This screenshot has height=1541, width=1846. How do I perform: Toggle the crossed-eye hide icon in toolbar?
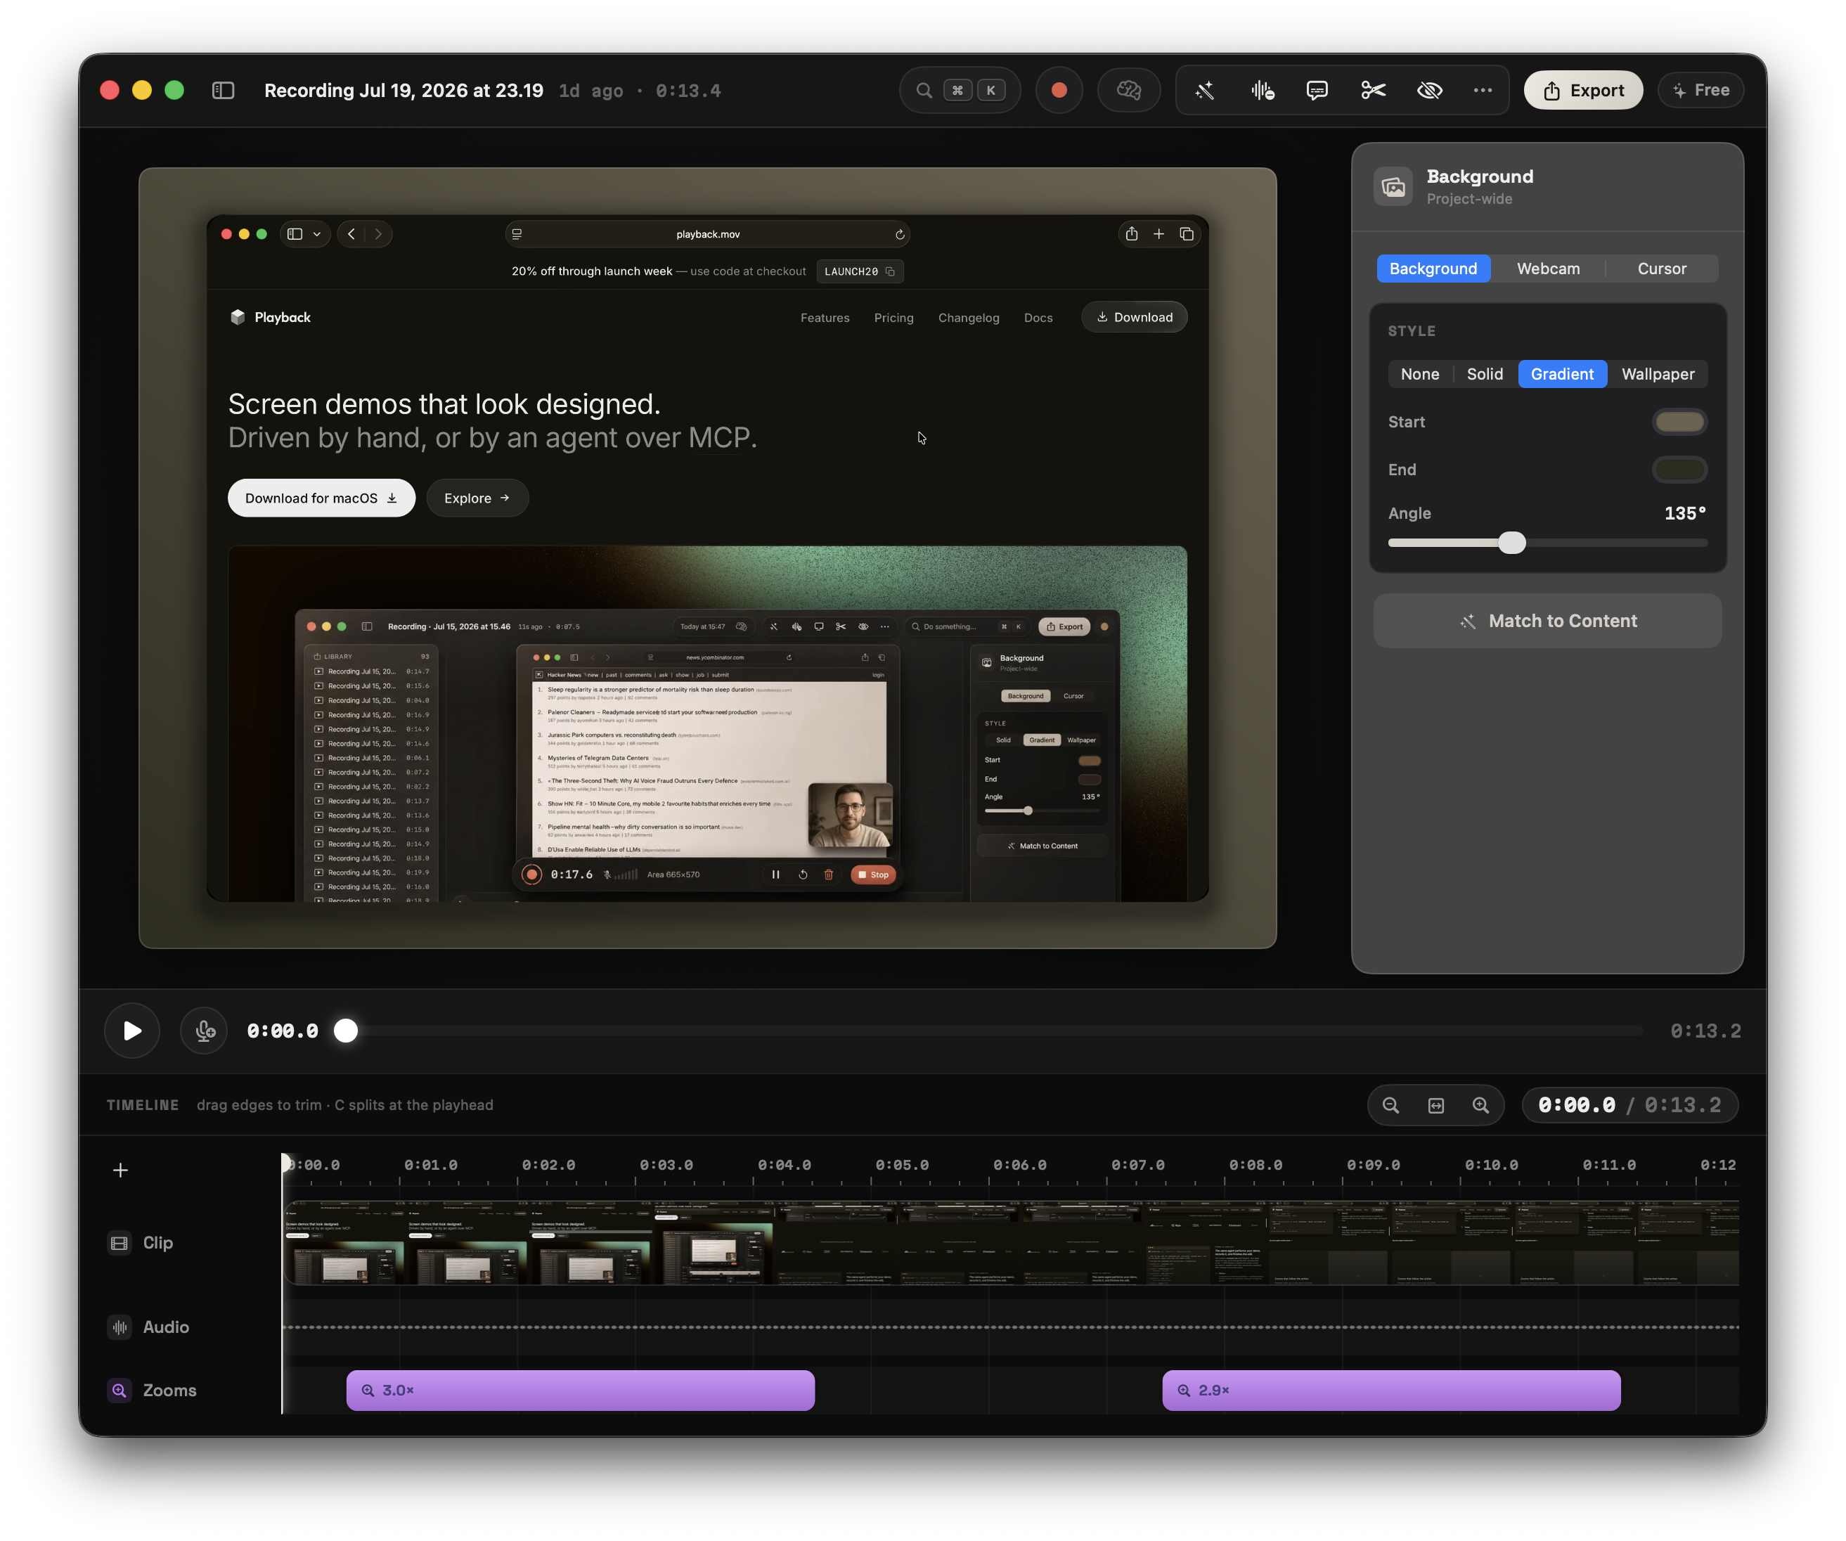click(1429, 91)
